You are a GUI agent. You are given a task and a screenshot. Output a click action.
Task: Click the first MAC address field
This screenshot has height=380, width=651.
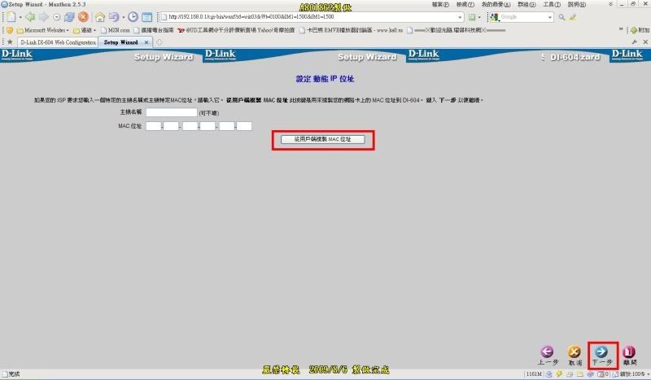point(153,126)
